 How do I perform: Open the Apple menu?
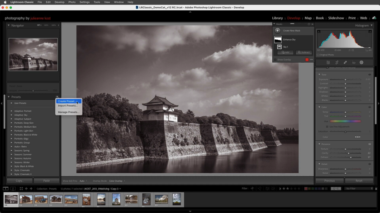point(5,2)
